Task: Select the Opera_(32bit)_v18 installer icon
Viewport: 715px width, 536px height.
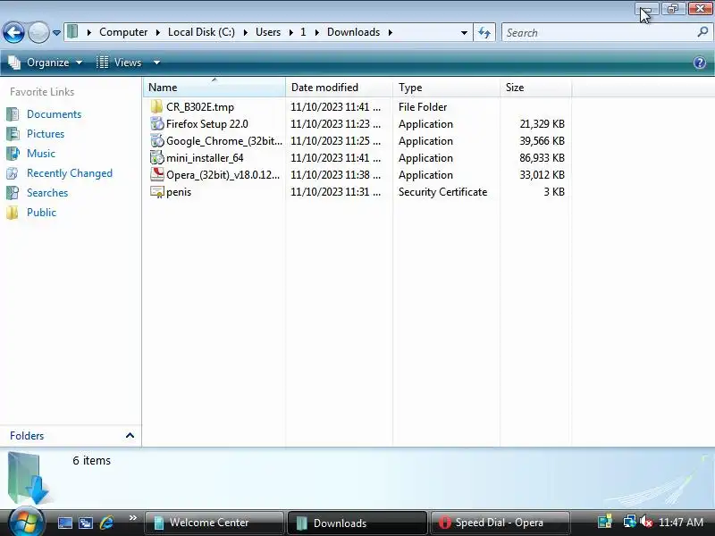Action: tap(156, 174)
